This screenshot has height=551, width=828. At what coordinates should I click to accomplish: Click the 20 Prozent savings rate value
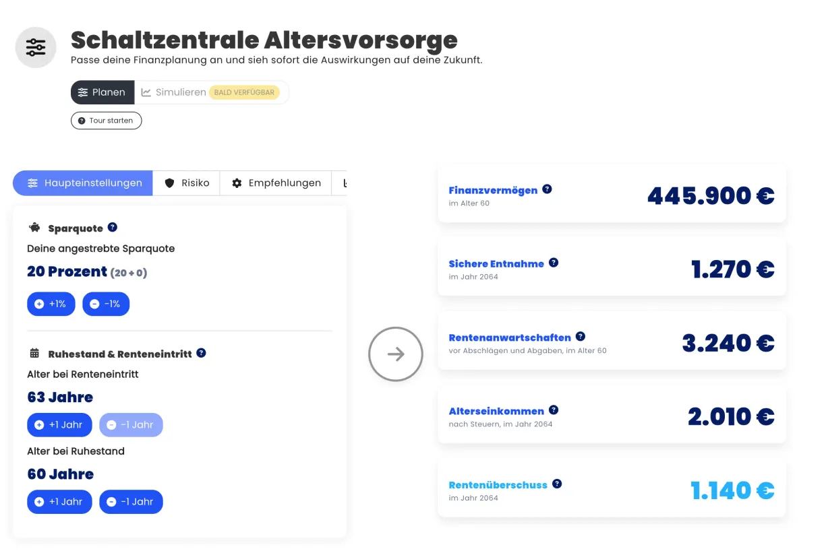coord(67,271)
